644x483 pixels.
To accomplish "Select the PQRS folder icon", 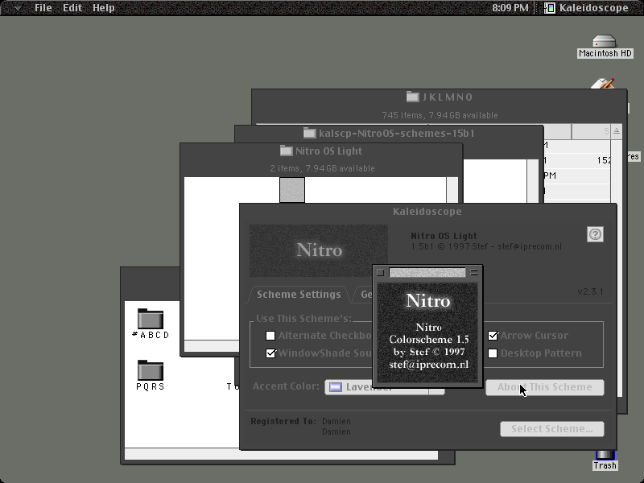I will [151, 370].
